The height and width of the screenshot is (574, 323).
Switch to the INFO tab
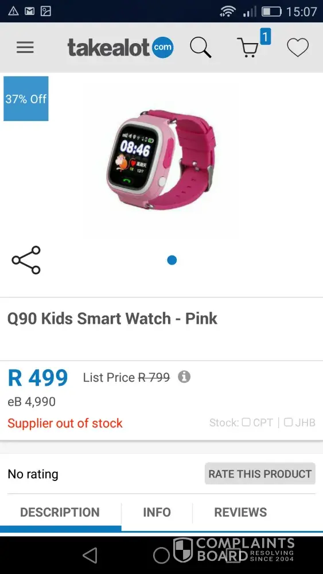point(157,512)
